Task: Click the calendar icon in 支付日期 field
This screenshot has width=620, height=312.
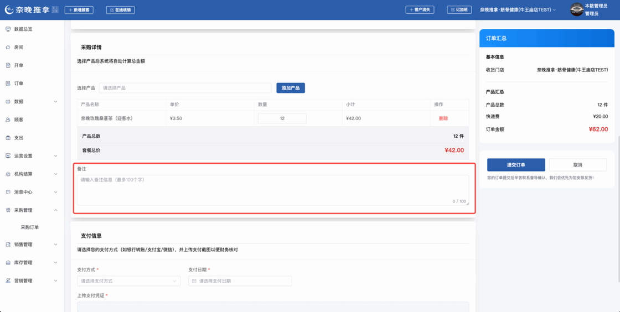Action: [x=194, y=281]
